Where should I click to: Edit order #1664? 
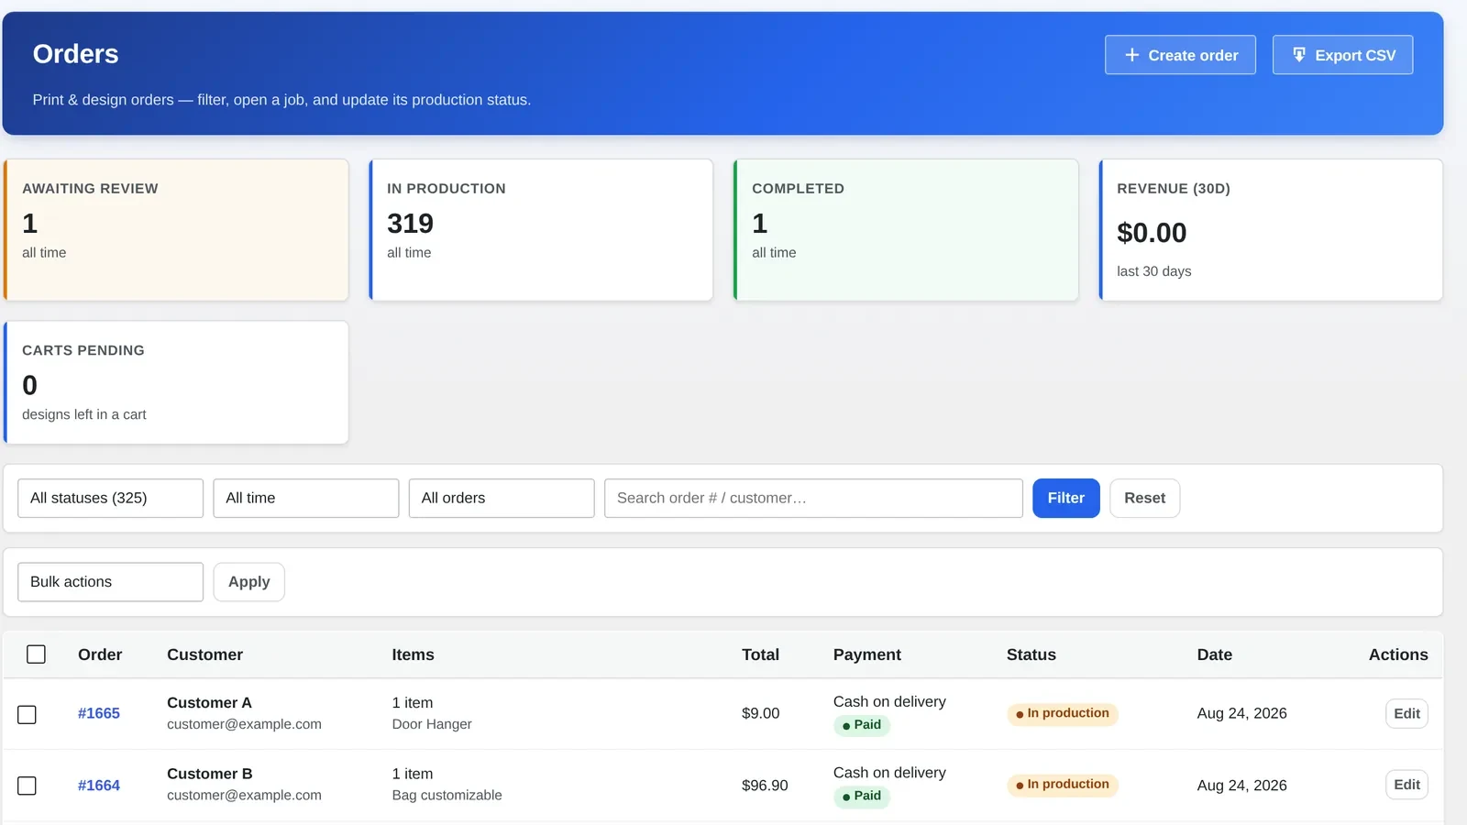click(1406, 785)
